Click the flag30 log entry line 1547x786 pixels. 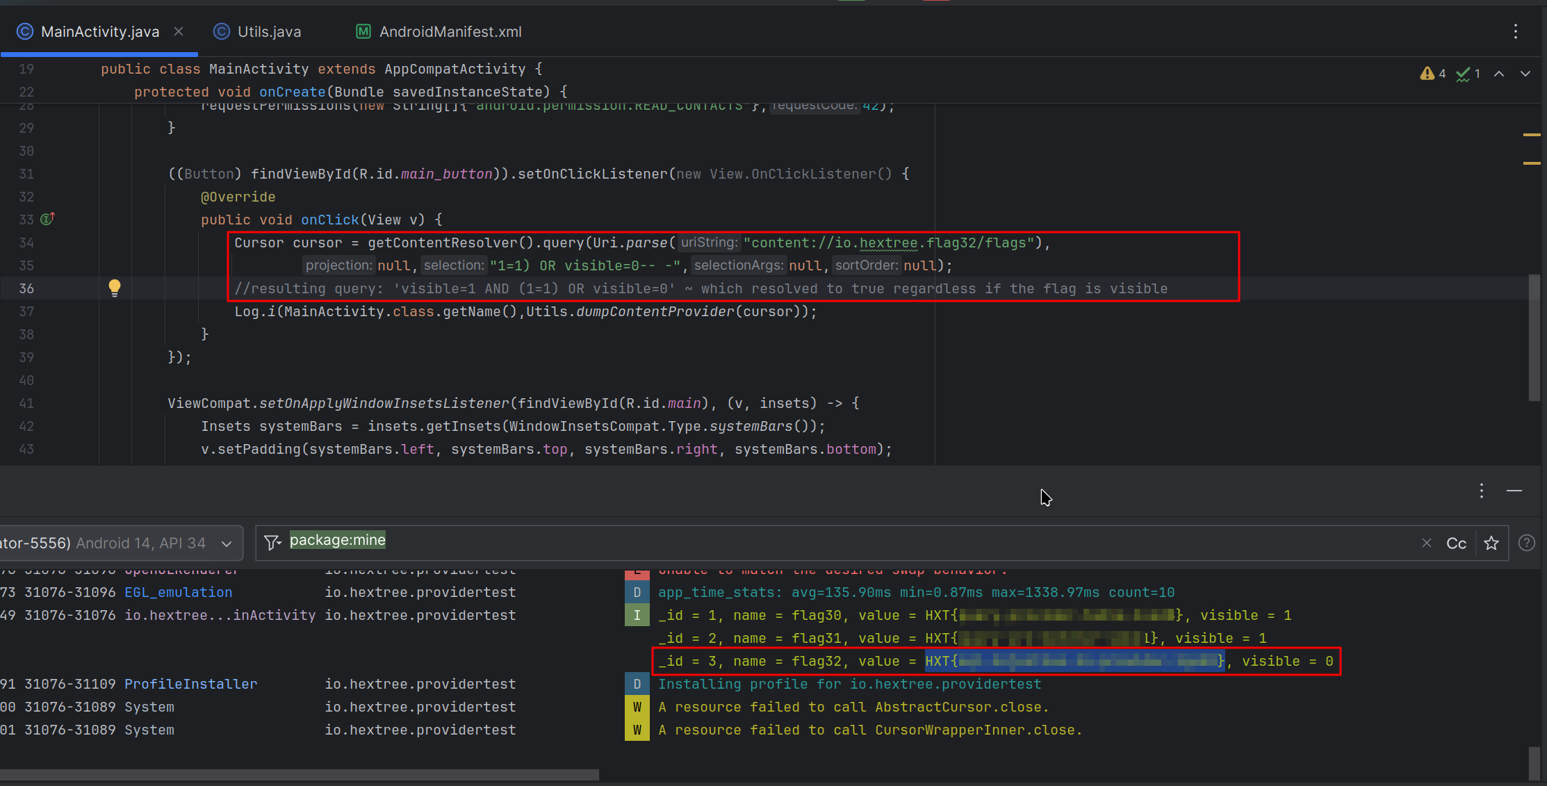coord(975,616)
